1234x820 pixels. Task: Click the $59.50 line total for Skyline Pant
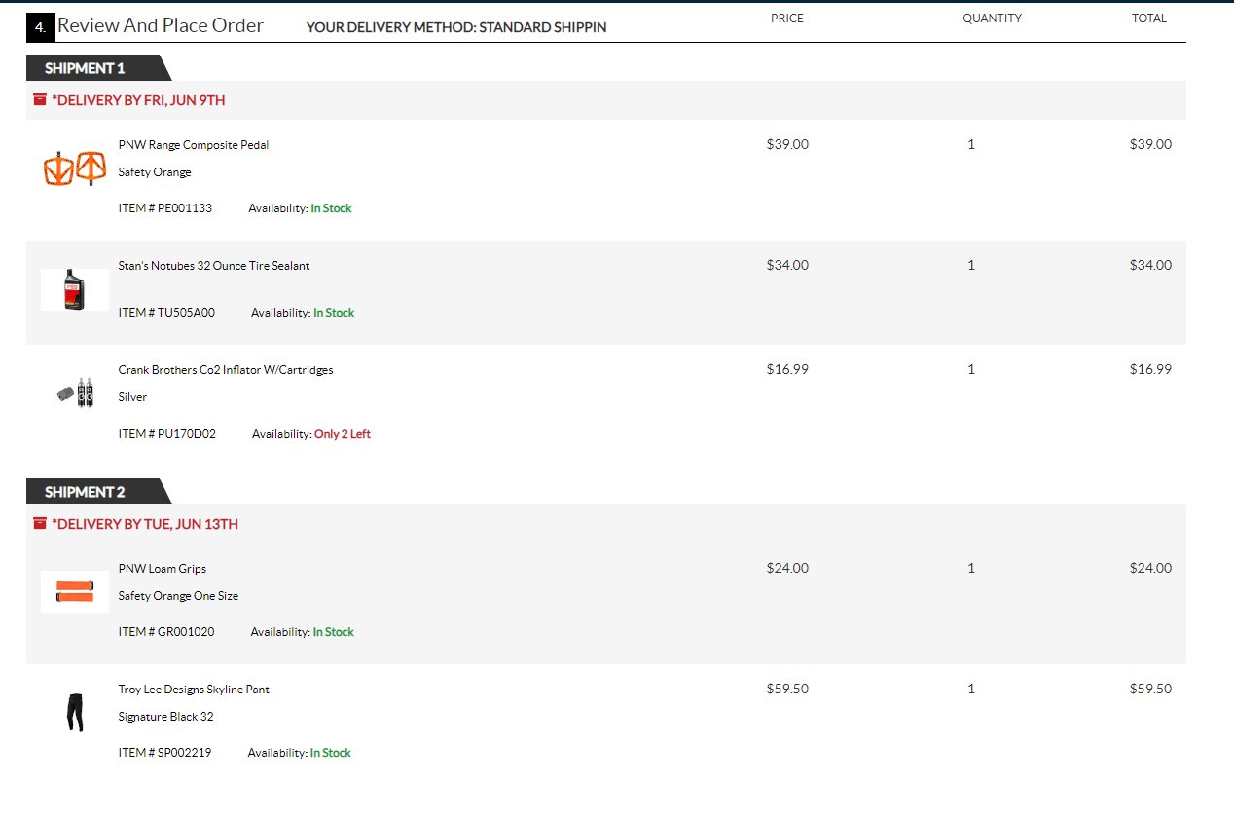[x=1151, y=689]
